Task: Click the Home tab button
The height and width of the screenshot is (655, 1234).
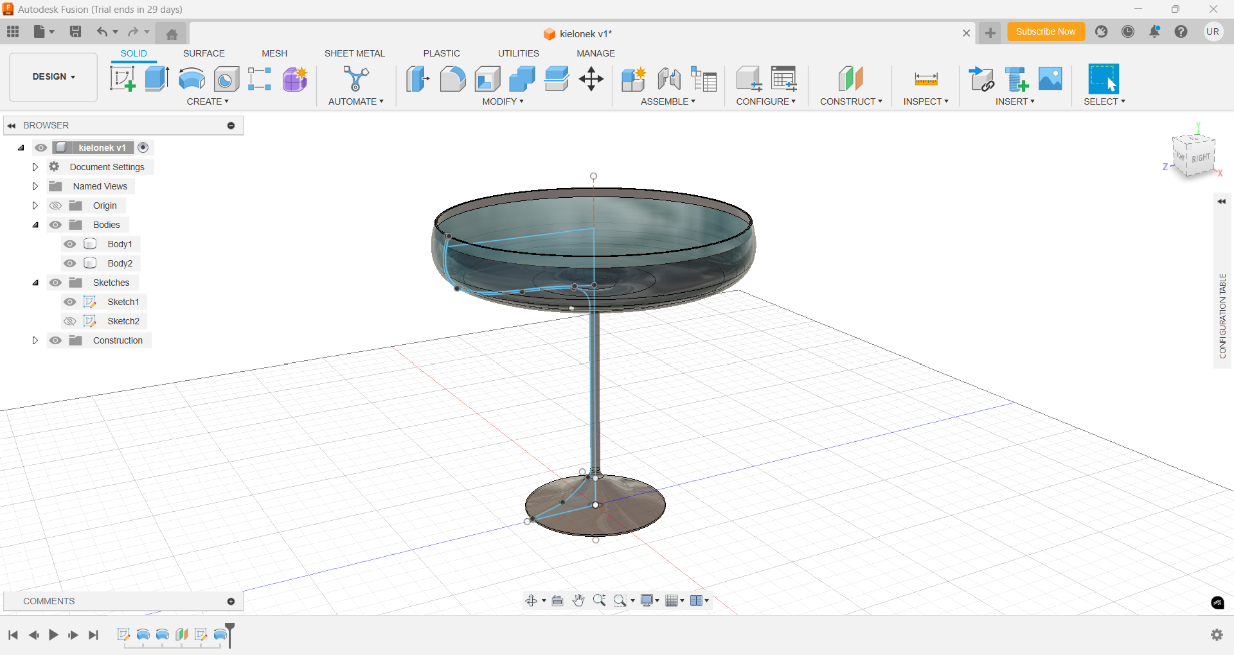Action: [x=172, y=33]
